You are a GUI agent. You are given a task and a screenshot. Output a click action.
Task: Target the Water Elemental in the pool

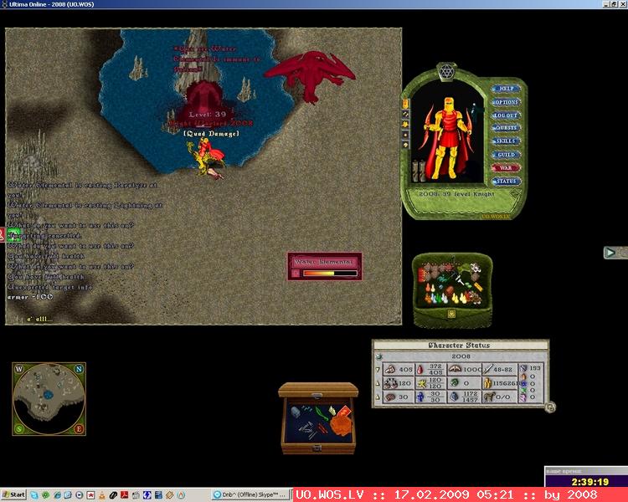[204, 98]
